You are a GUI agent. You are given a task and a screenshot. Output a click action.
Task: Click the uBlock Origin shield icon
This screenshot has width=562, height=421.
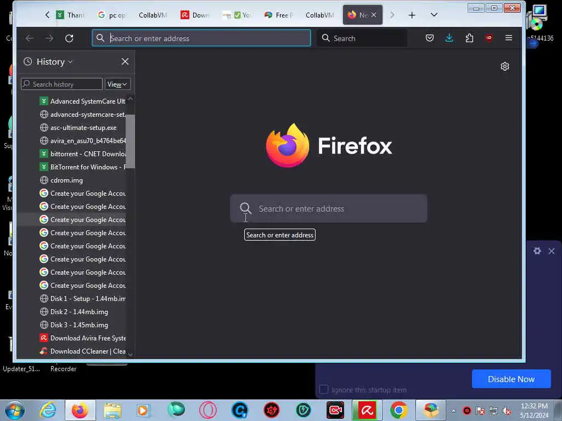click(x=489, y=38)
